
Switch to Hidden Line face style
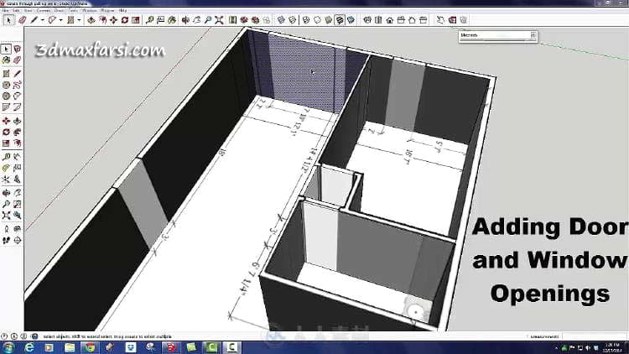(317, 19)
